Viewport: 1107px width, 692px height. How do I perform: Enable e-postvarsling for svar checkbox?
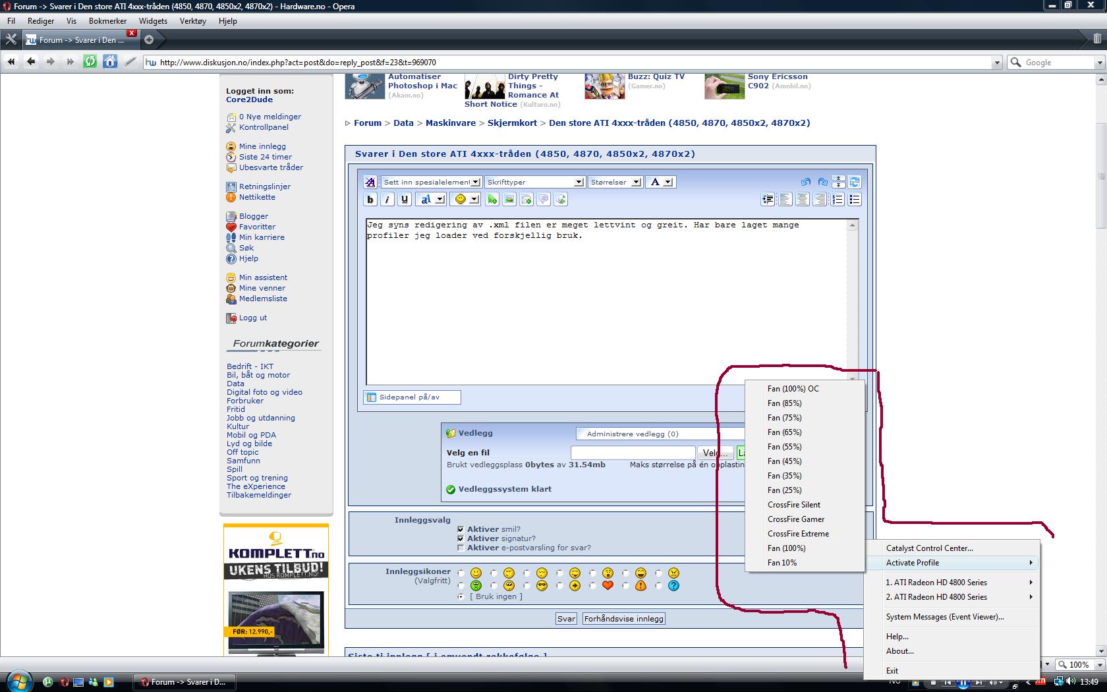[x=461, y=548]
